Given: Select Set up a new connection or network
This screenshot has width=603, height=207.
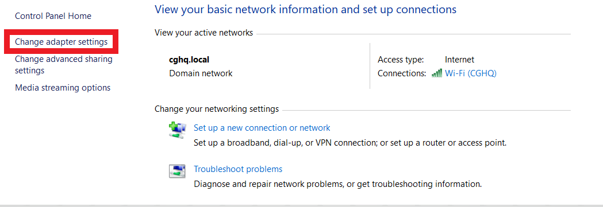Looking at the screenshot, I should (x=262, y=128).
